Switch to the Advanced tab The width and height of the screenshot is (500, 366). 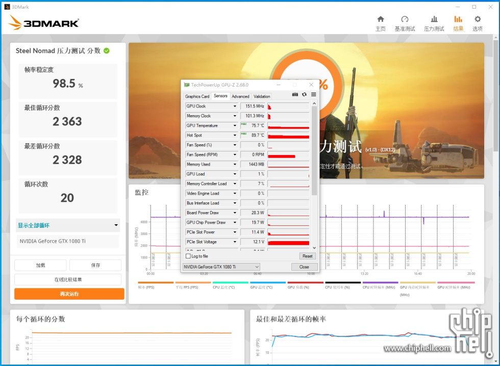click(x=240, y=96)
